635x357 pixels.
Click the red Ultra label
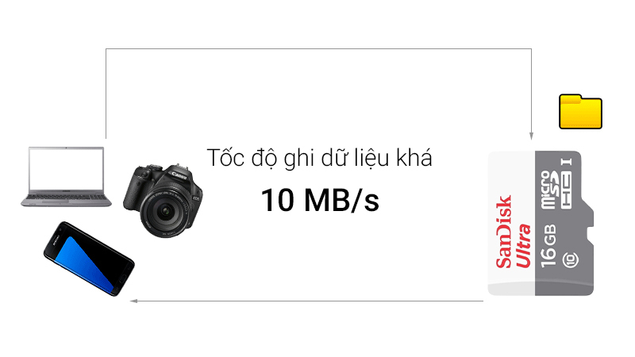click(x=523, y=245)
